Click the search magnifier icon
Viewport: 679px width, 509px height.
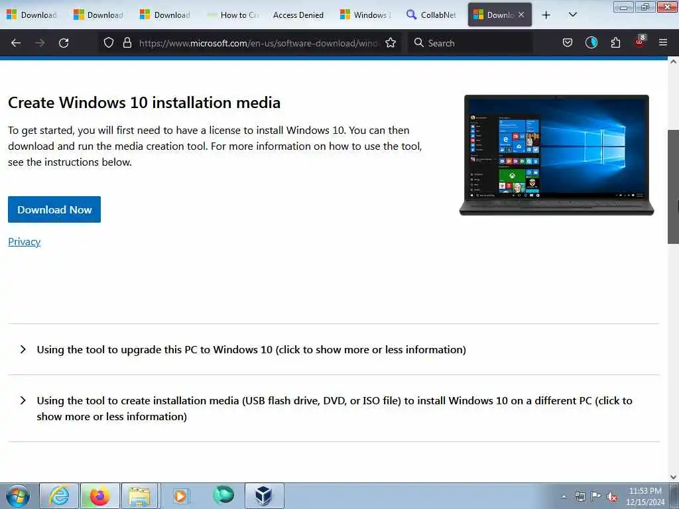pos(419,42)
